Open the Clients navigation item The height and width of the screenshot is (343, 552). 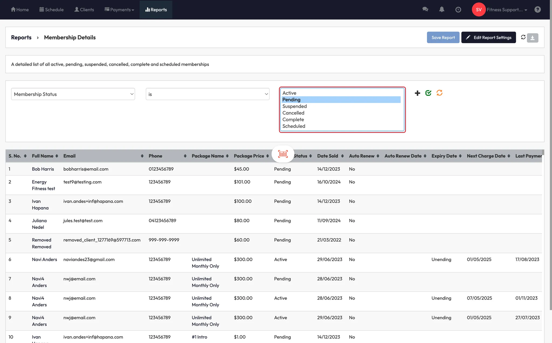coord(84,10)
